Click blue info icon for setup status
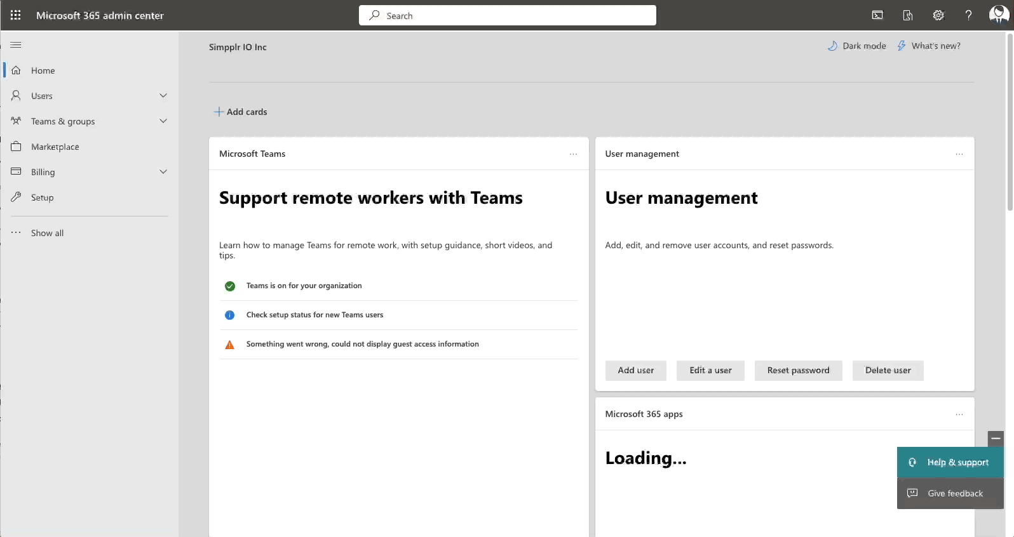1014x537 pixels. pos(230,315)
